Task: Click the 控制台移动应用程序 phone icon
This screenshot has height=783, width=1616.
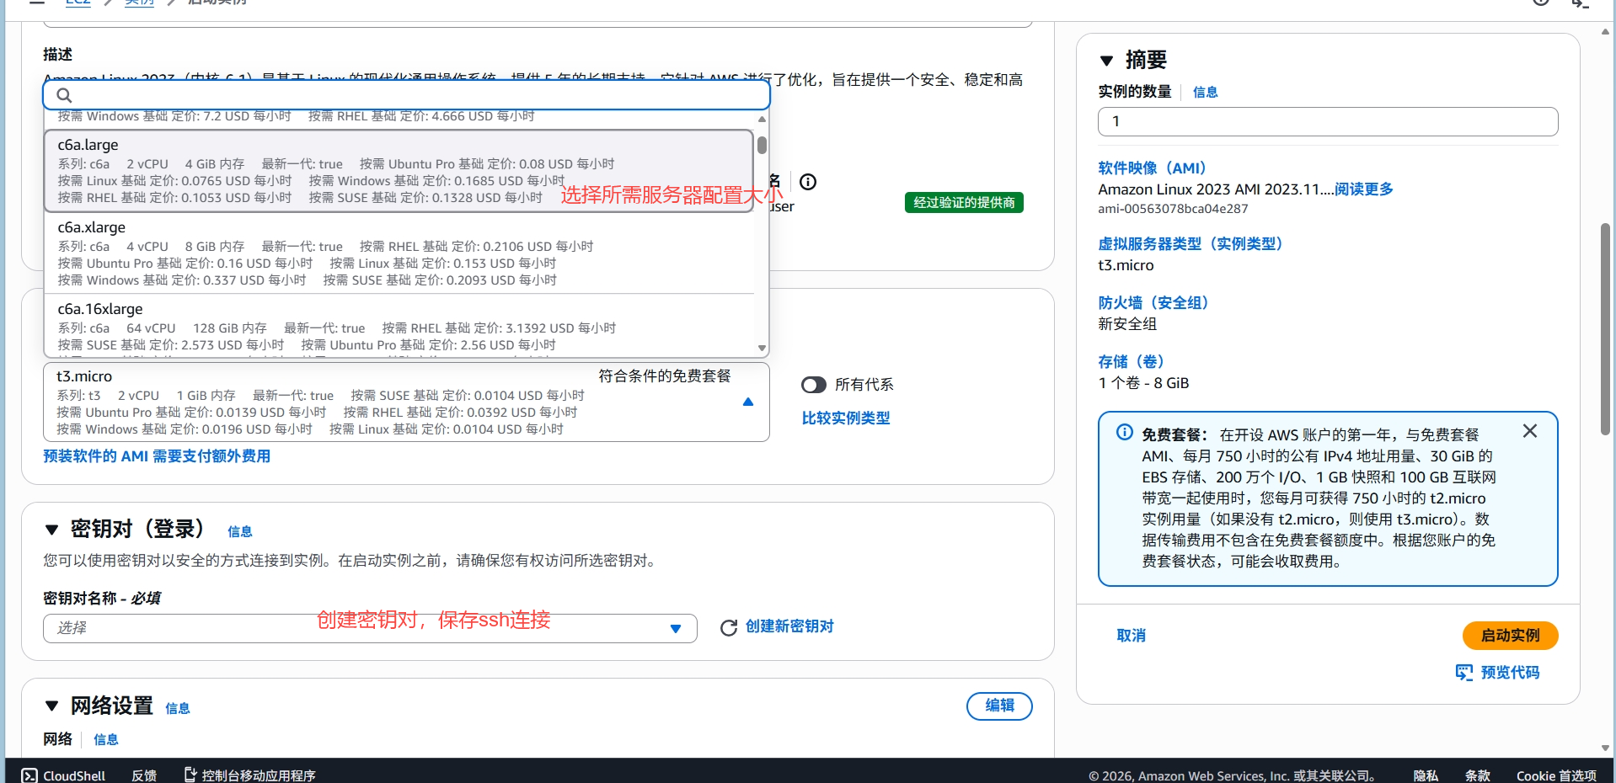Action: [x=190, y=775]
